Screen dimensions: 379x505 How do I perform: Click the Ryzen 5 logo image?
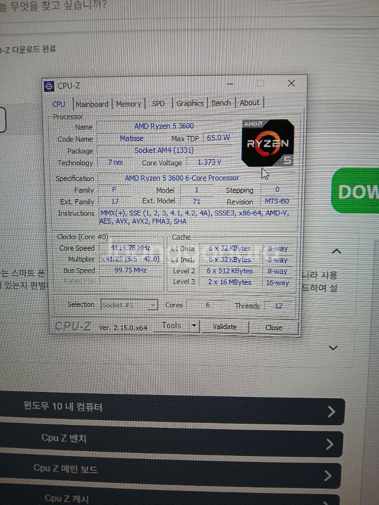tap(268, 143)
